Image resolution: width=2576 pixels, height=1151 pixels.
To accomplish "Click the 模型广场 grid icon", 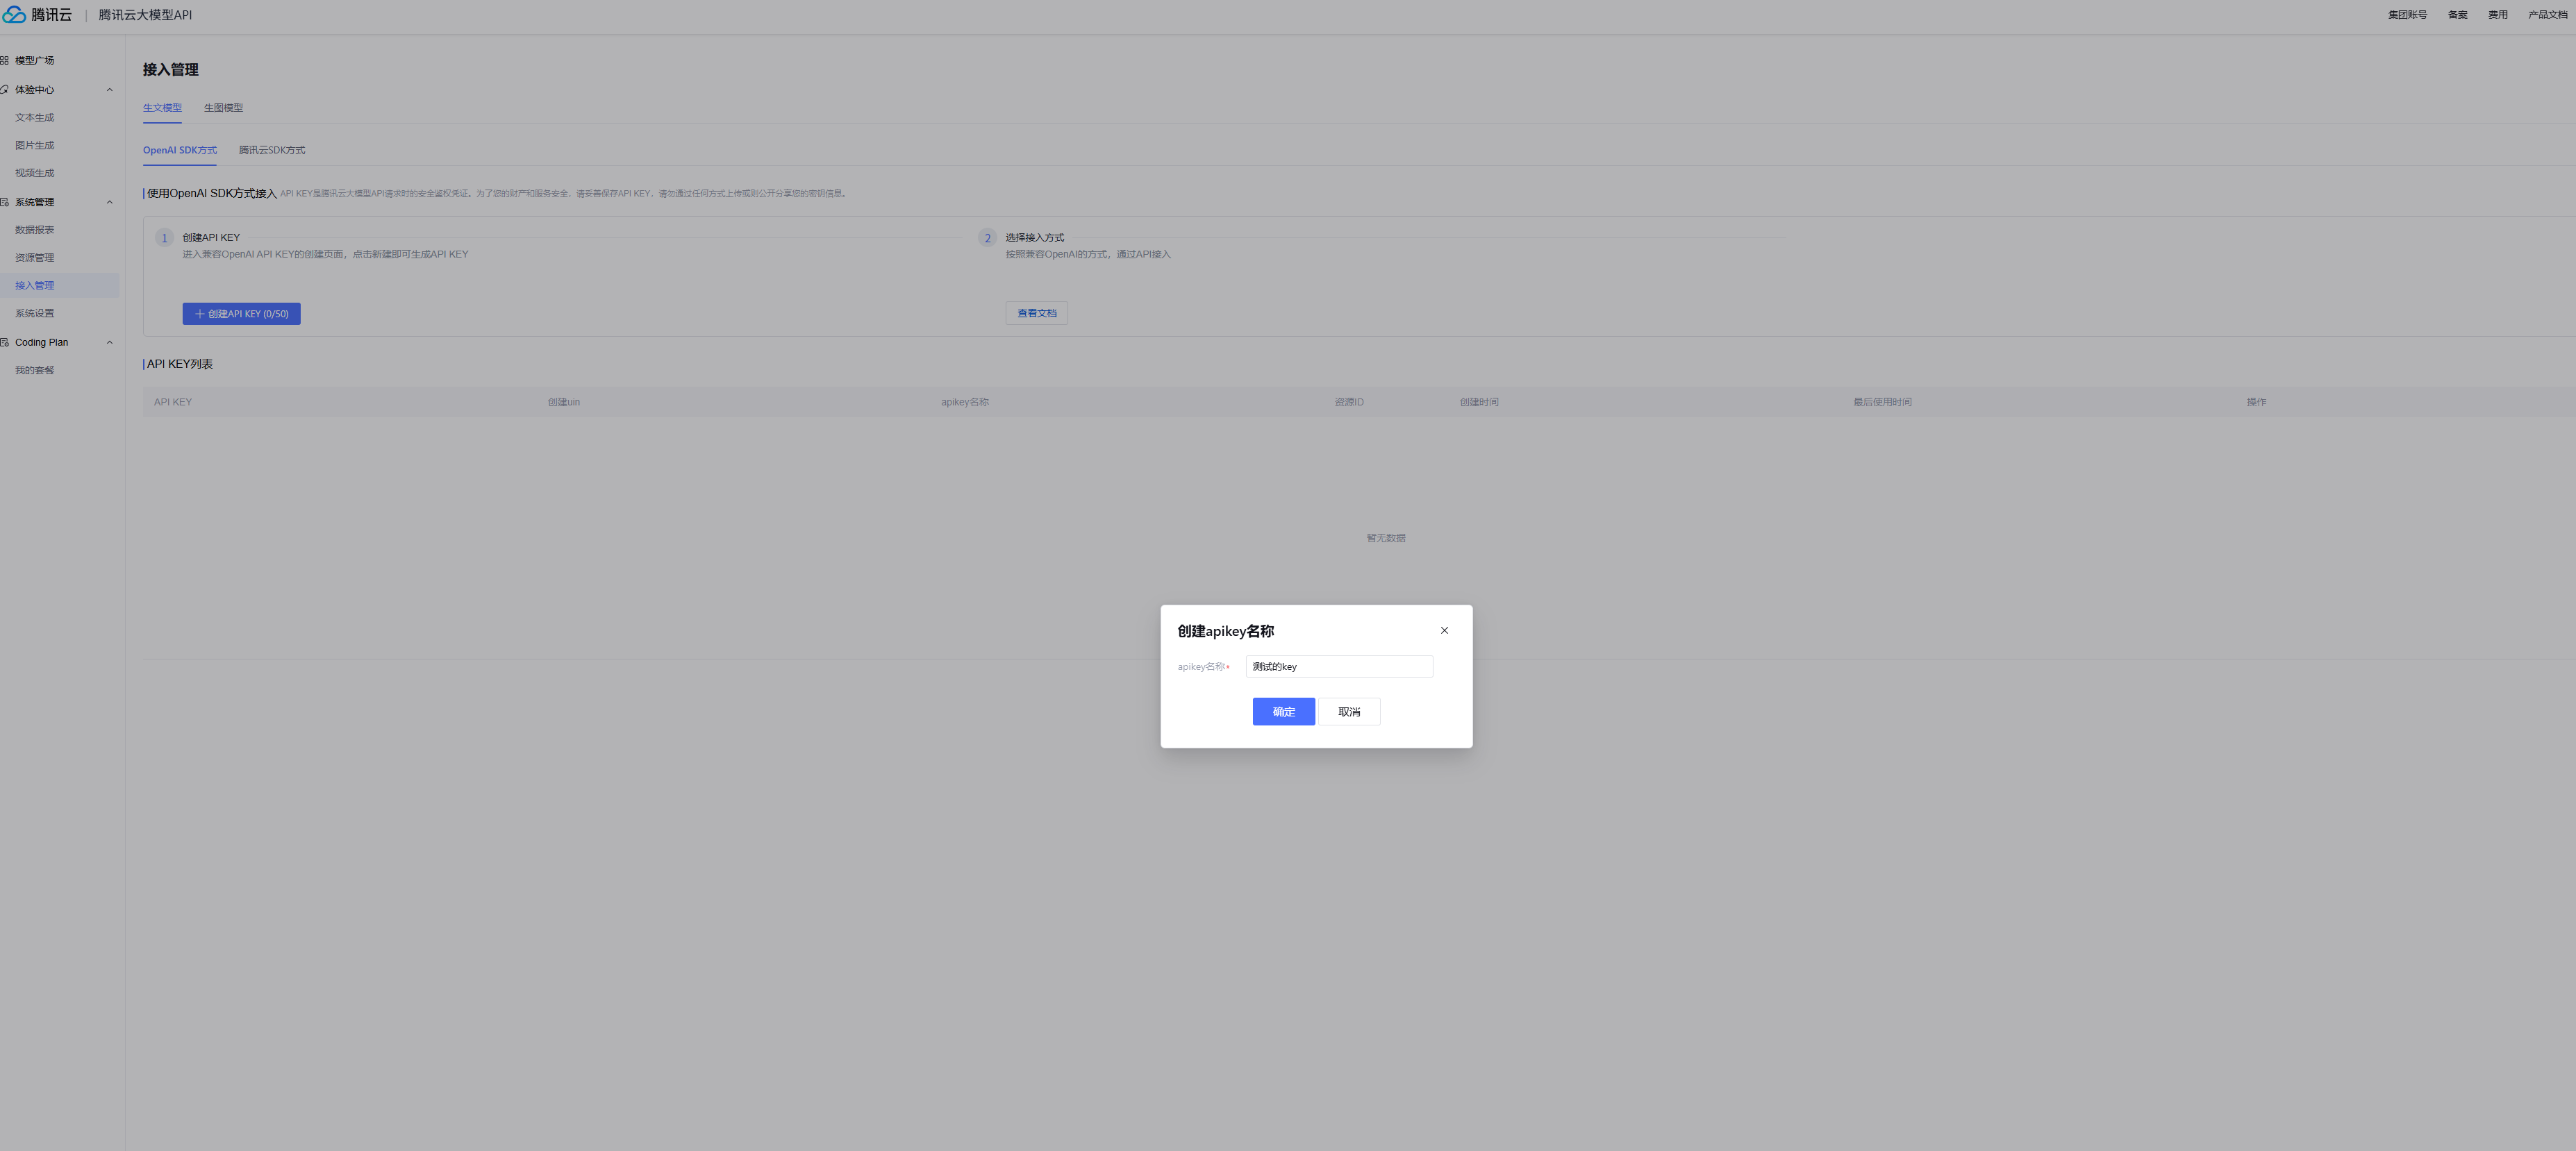I will (x=4, y=61).
